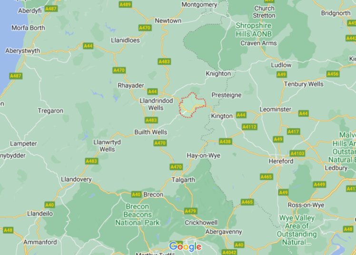Click the A438 road shield
Image resolution: width=356 pixels, height=255 pixels.
(x=225, y=142)
